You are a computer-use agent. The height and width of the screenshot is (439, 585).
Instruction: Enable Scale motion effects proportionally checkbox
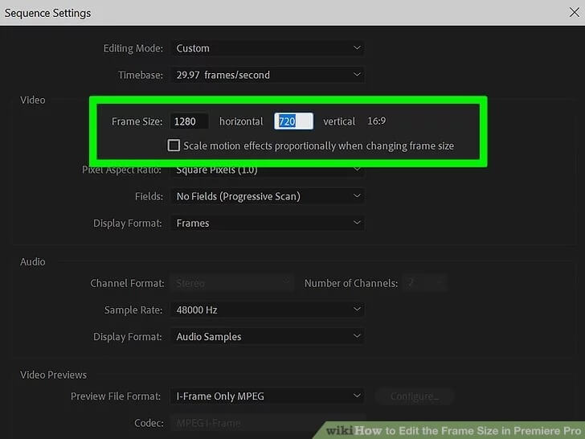tap(174, 146)
